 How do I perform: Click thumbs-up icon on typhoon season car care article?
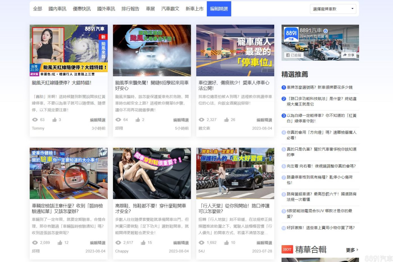coord(138,120)
